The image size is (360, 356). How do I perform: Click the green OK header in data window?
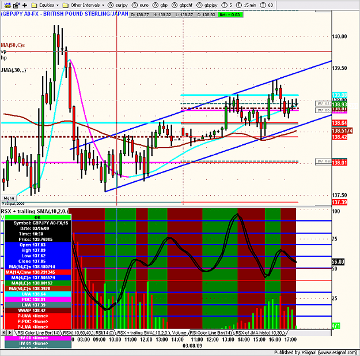[x=37, y=218]
